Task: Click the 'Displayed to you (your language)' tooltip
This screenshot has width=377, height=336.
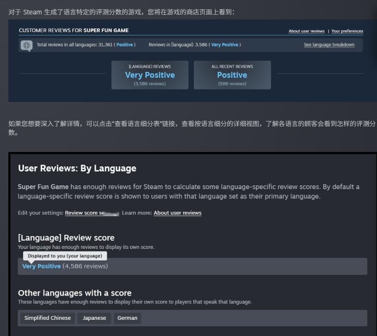Action: (65, 256)
